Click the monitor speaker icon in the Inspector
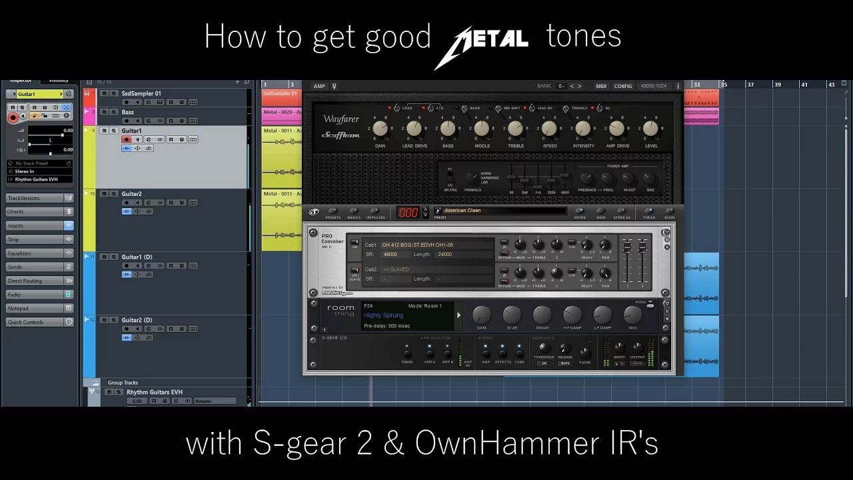Image resolution: width=853 pixels, height=480 pixels. pos(23,117)
